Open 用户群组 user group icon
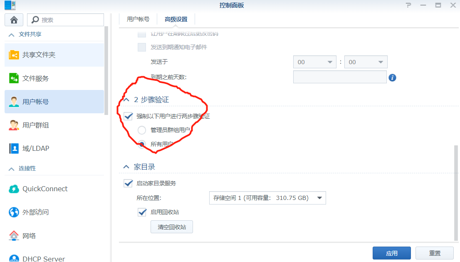 pyautogui.click(x=14, y=125)
